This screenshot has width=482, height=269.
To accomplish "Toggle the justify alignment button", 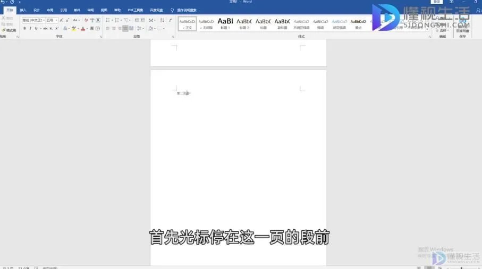I will pos(125,28).
